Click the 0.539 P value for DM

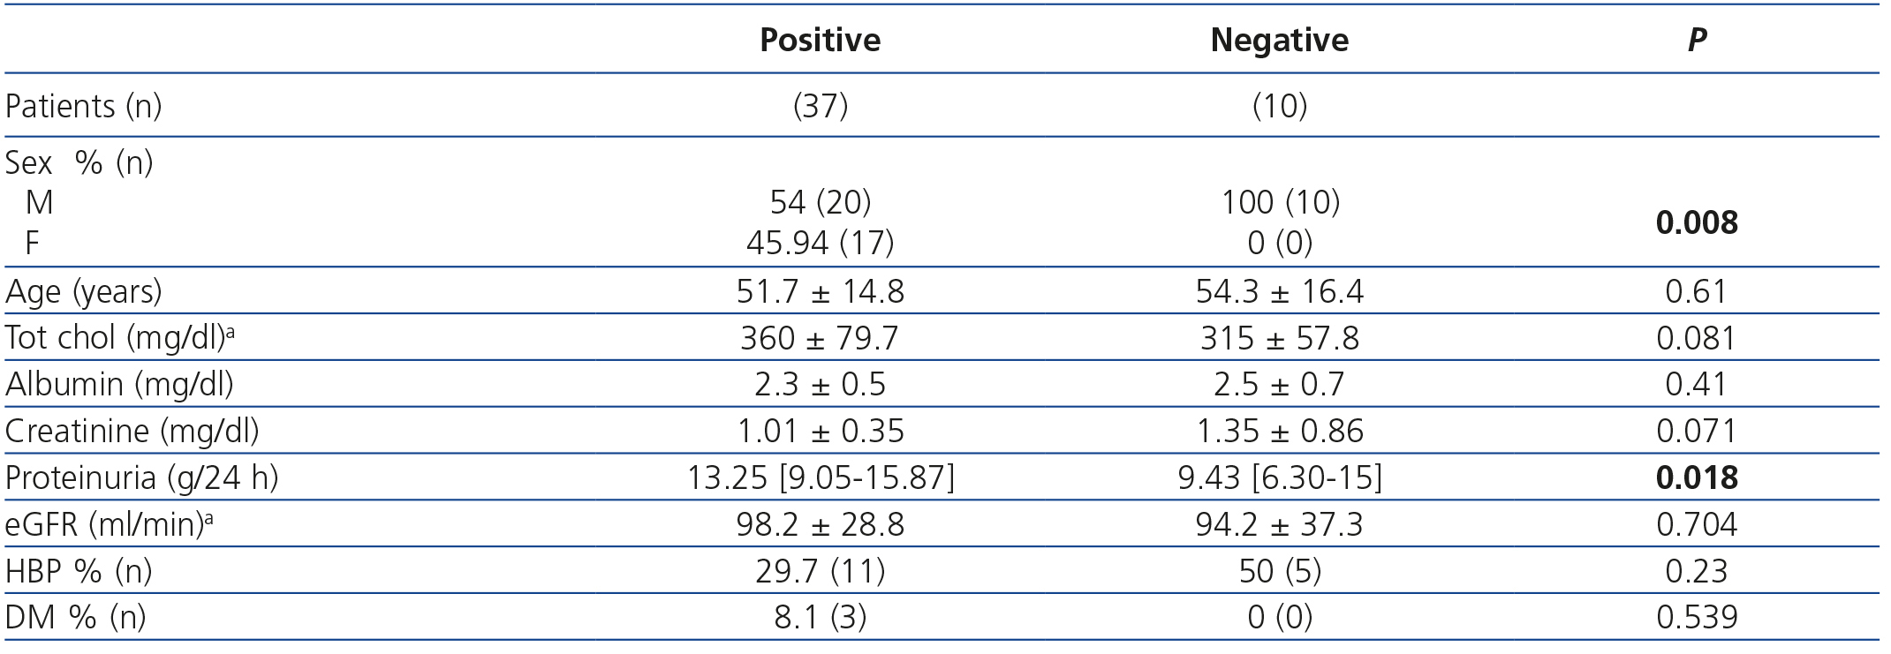point(1697,617)
